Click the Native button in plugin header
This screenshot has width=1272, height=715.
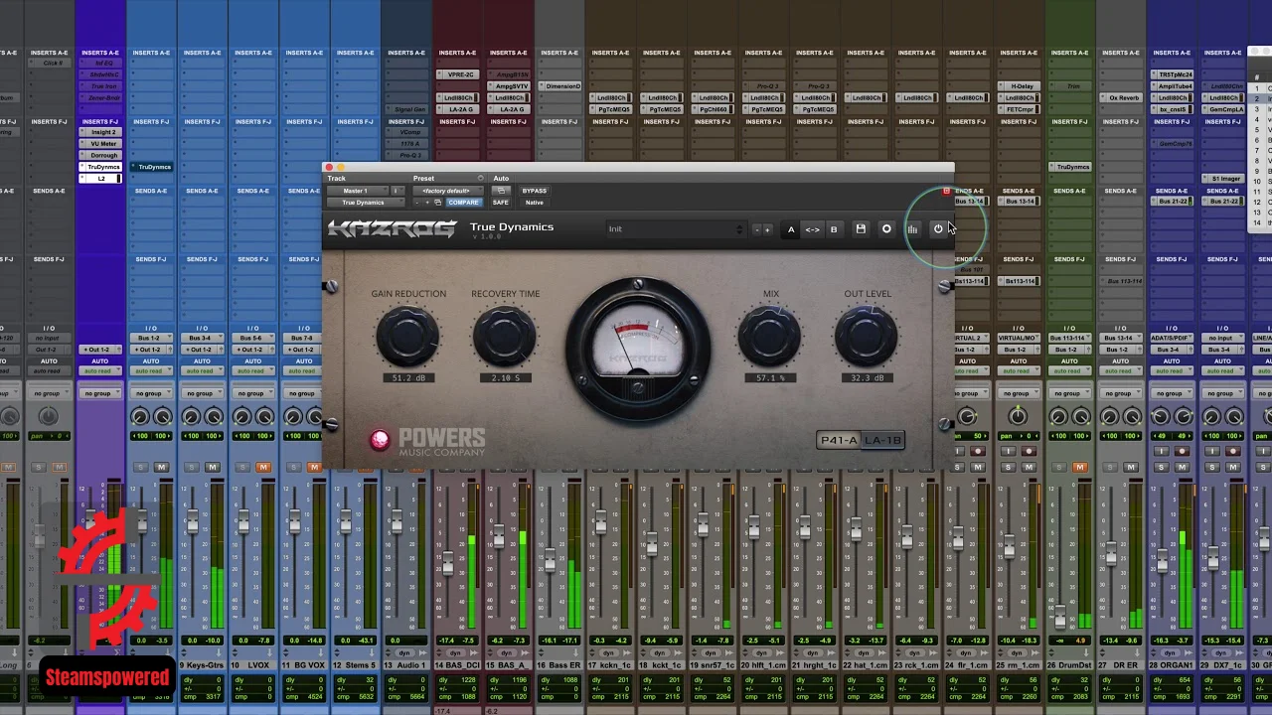(x=535, y=203)
